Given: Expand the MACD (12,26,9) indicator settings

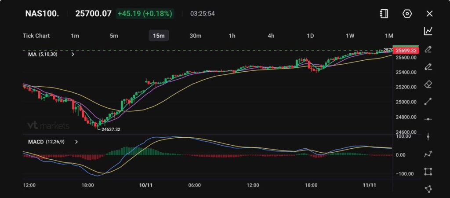Looking at the screenshot, I should (76, 142).
